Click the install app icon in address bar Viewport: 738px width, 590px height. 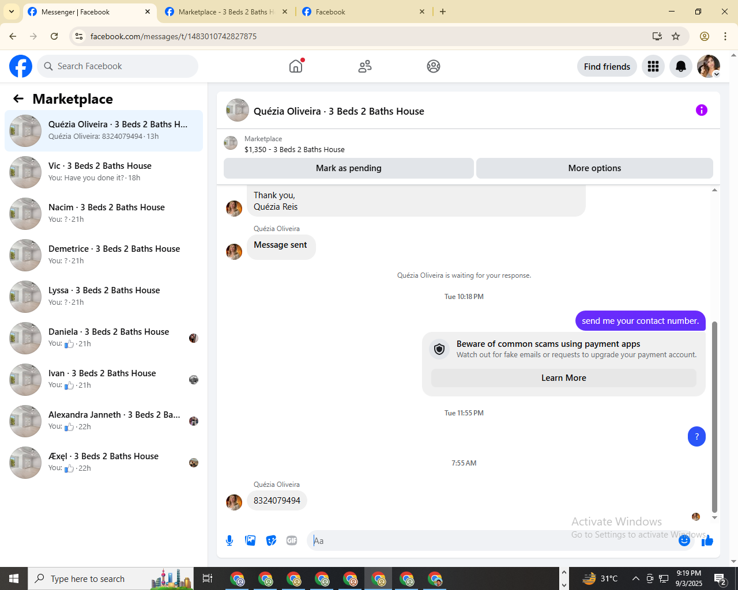pos(657,36)
